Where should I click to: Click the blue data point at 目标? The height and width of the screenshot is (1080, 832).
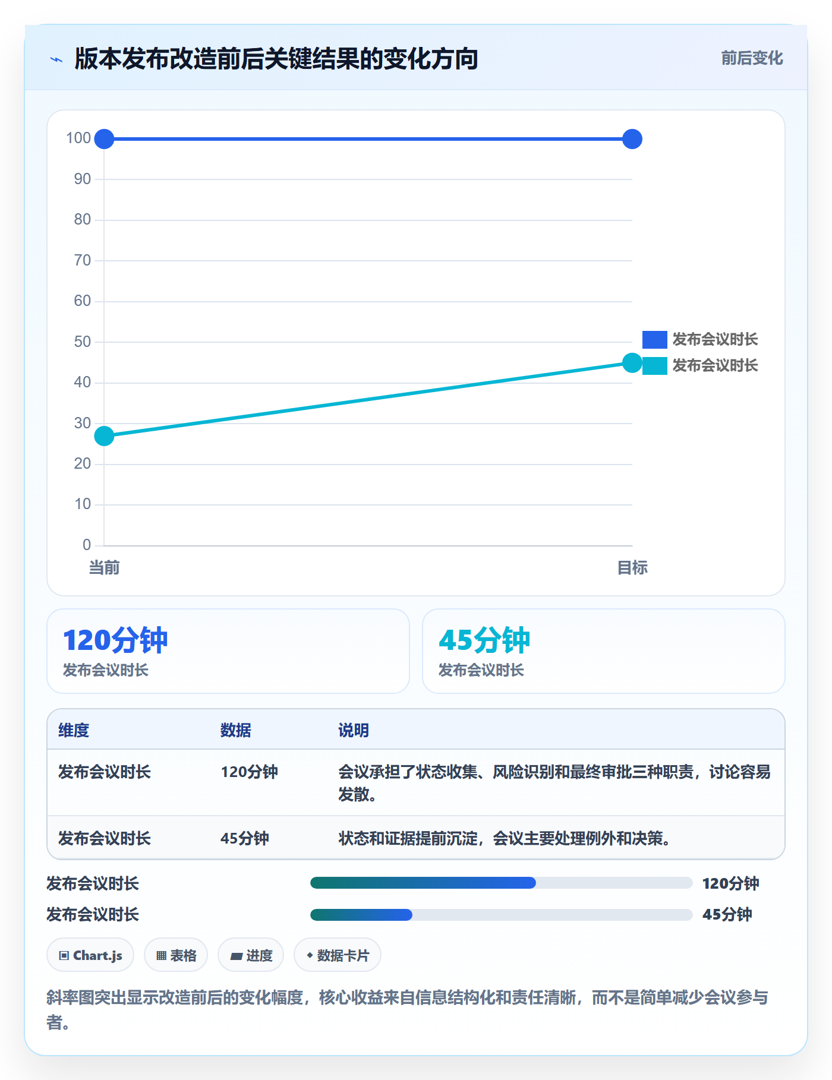632,139
